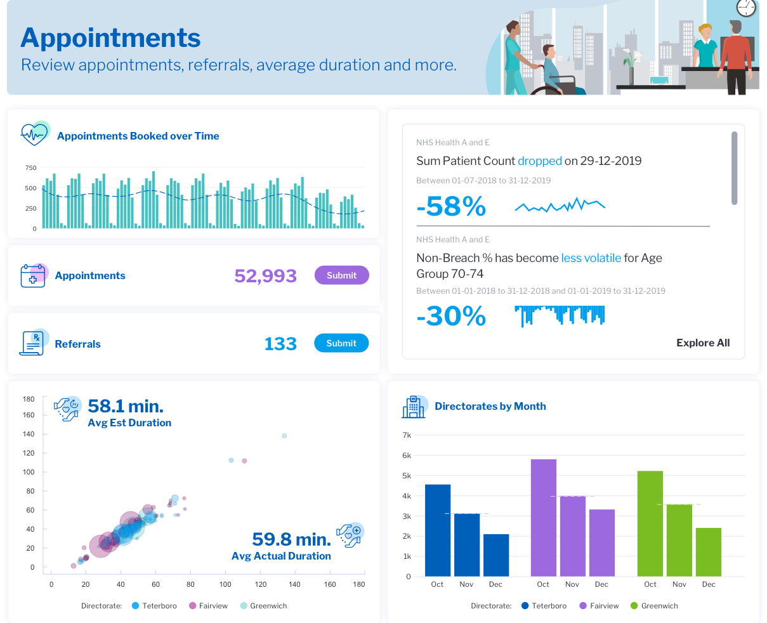
Task: Toggle Teterboro in the scatter chart legend
Action: (154, 606)
